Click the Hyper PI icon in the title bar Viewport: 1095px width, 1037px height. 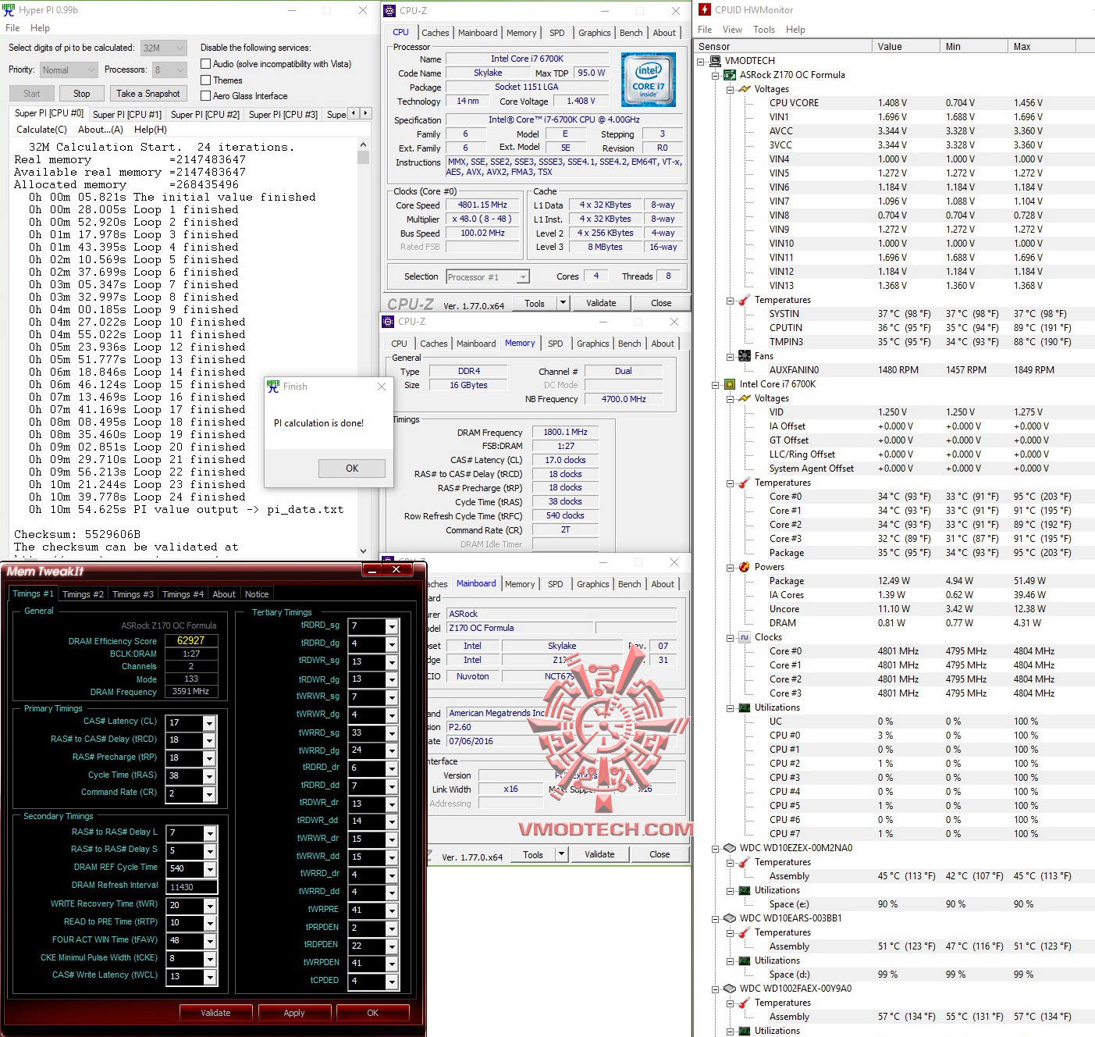click(8, 9)
